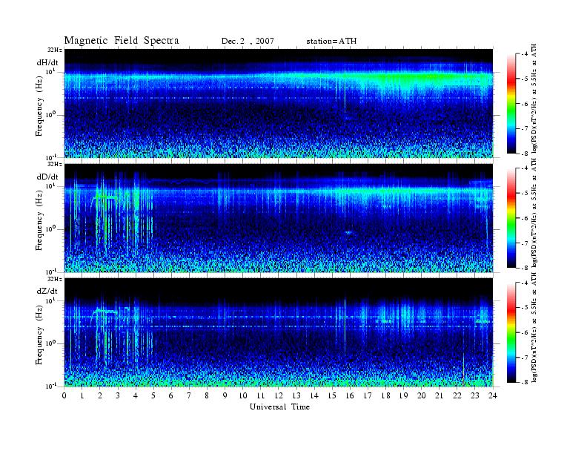587x454 pixels.
Task: Click the hour 6 tick label
Action: [x=171, y=395]
